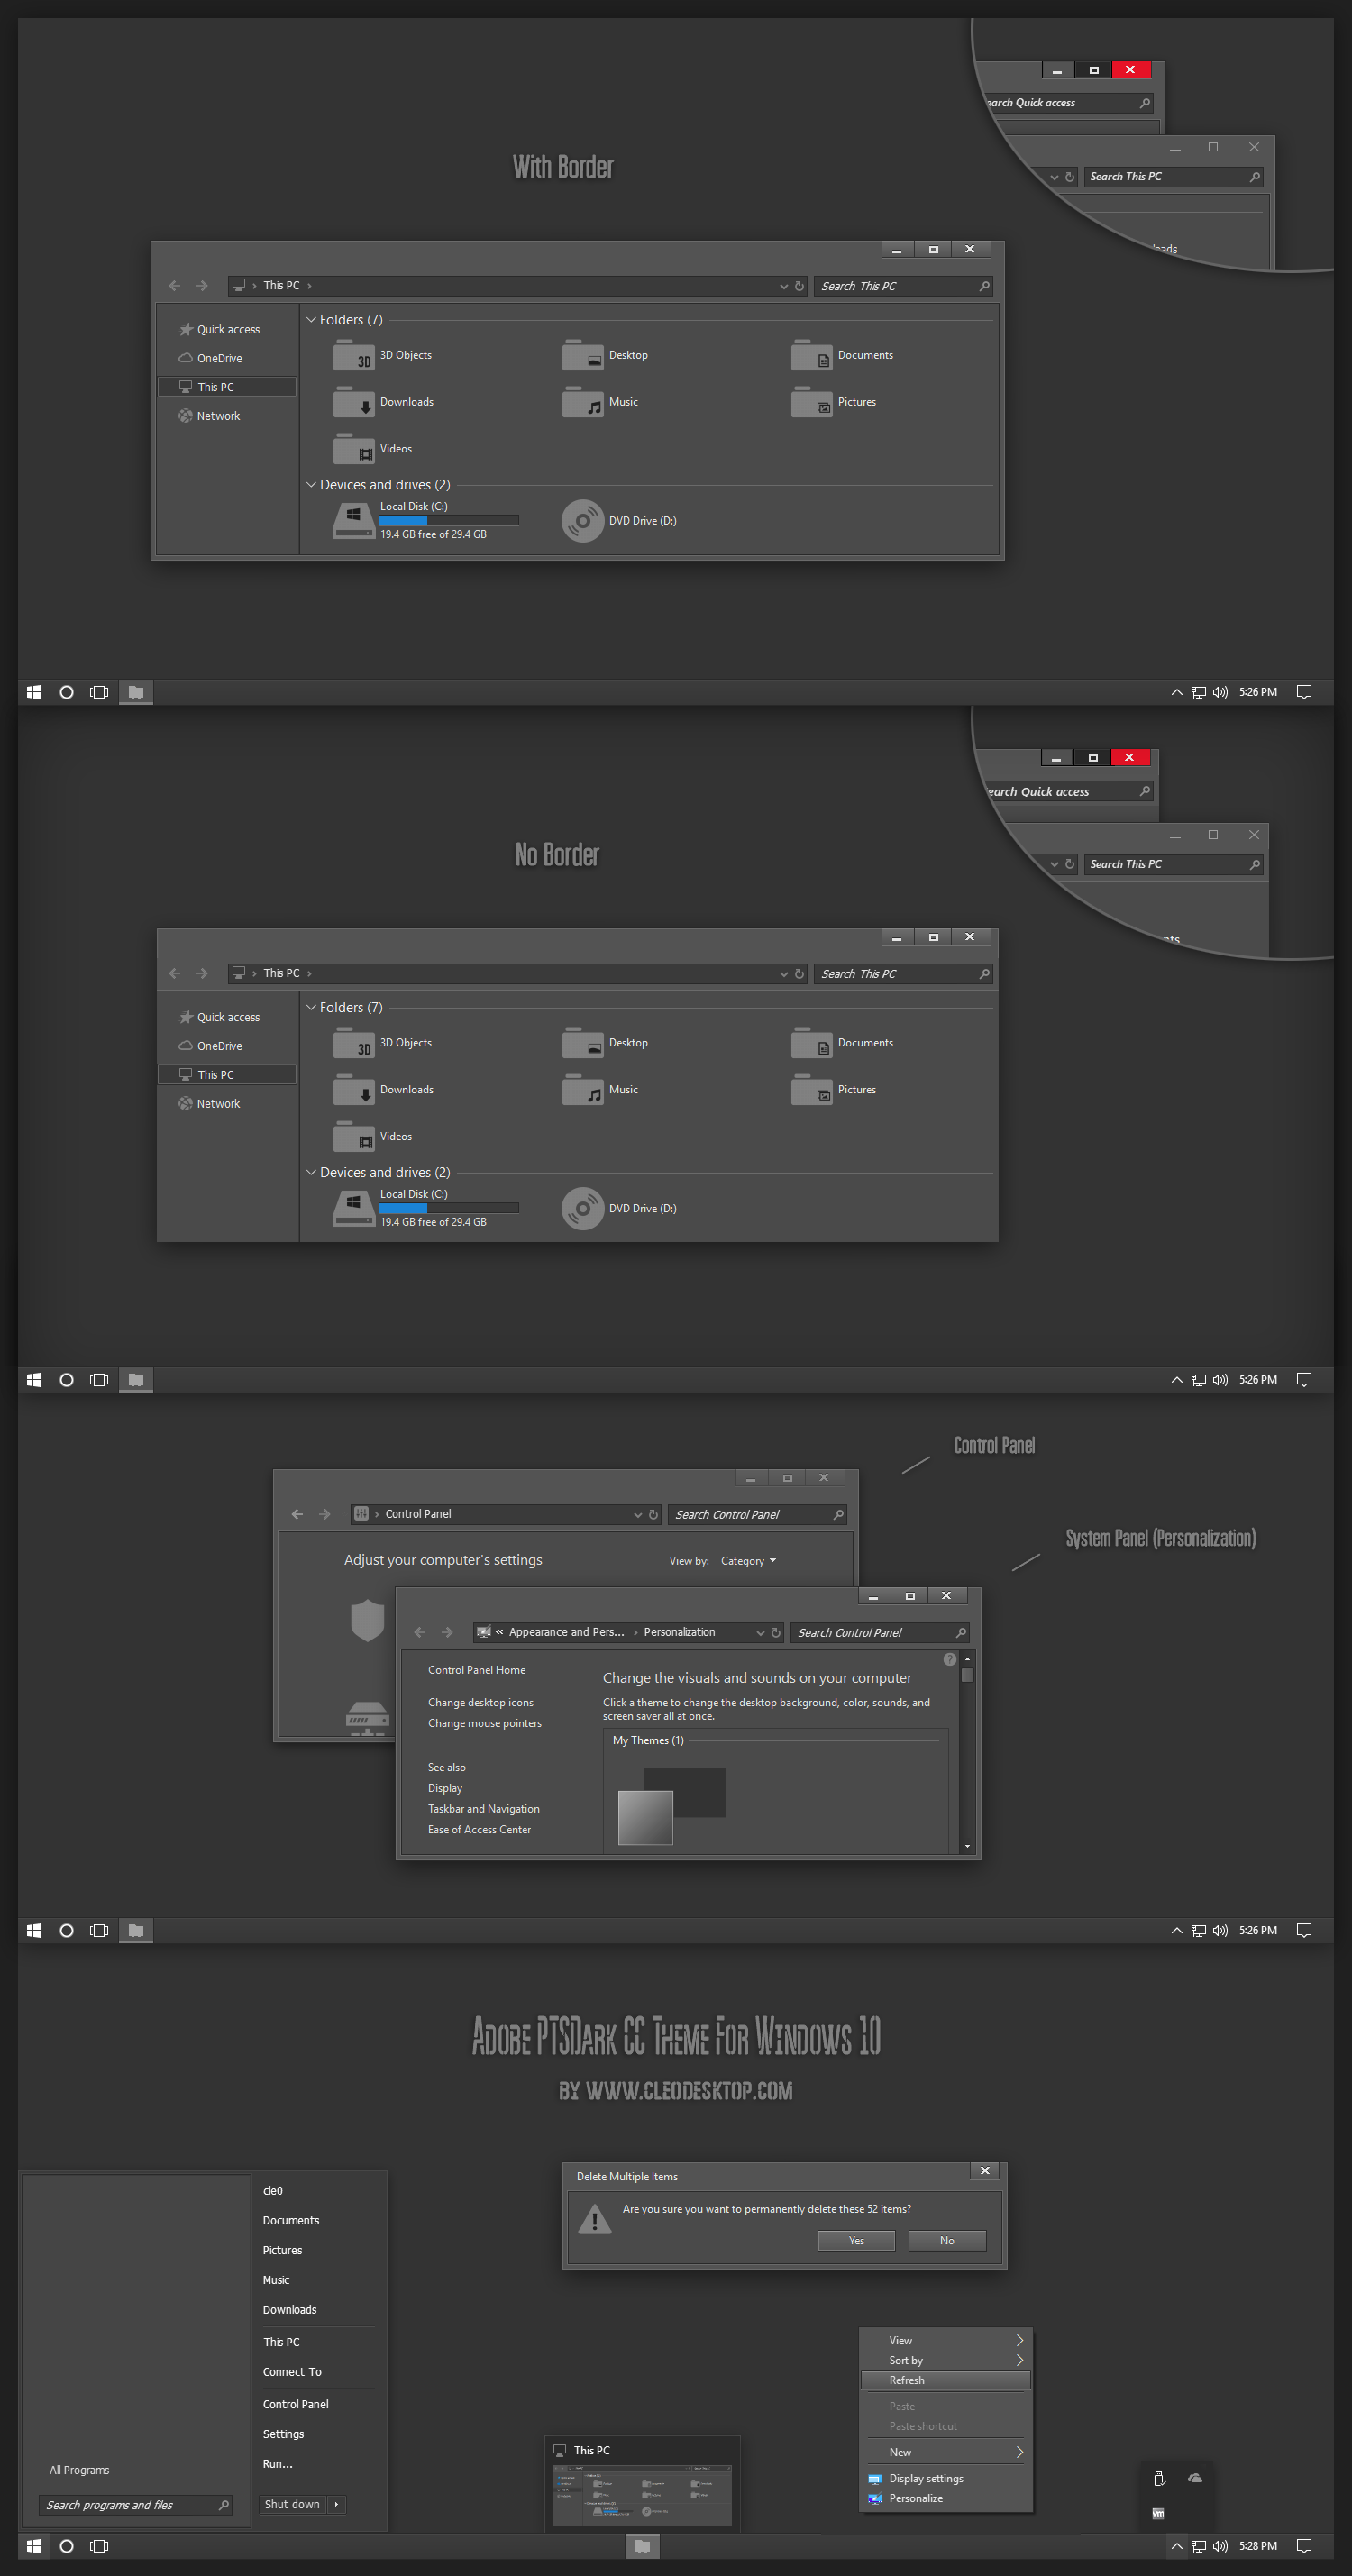Choose Personalize in context menu
Viewport: 1352px width, 2576px height.
point(946,2499)
